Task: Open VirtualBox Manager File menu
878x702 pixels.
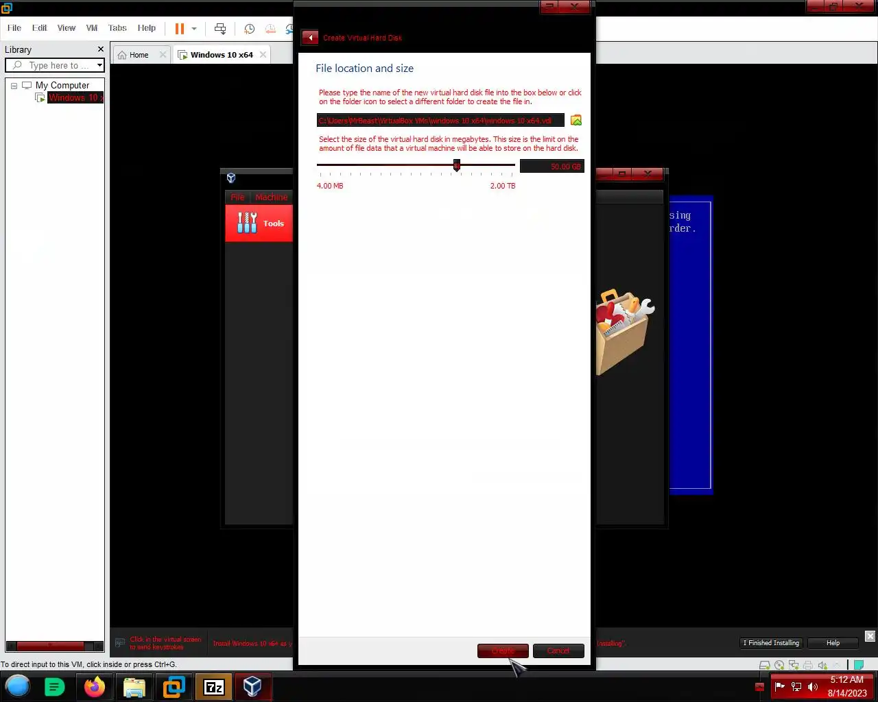Action: (237, 197)
